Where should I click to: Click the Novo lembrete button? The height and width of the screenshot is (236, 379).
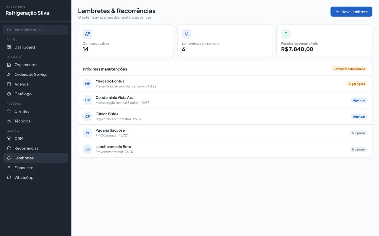coord(351,12)
